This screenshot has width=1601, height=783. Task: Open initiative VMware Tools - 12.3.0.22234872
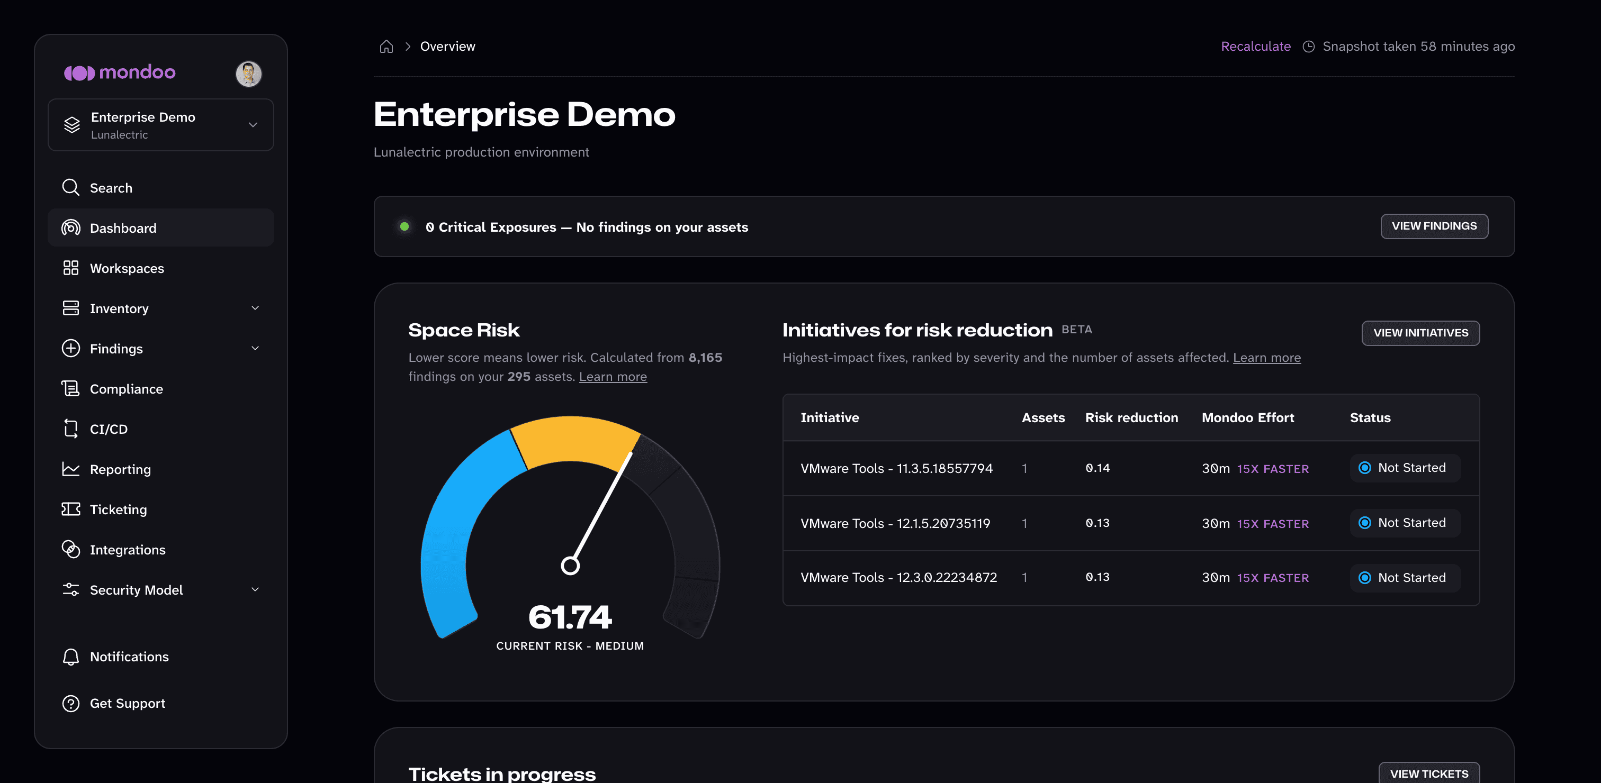click(898, 578)
